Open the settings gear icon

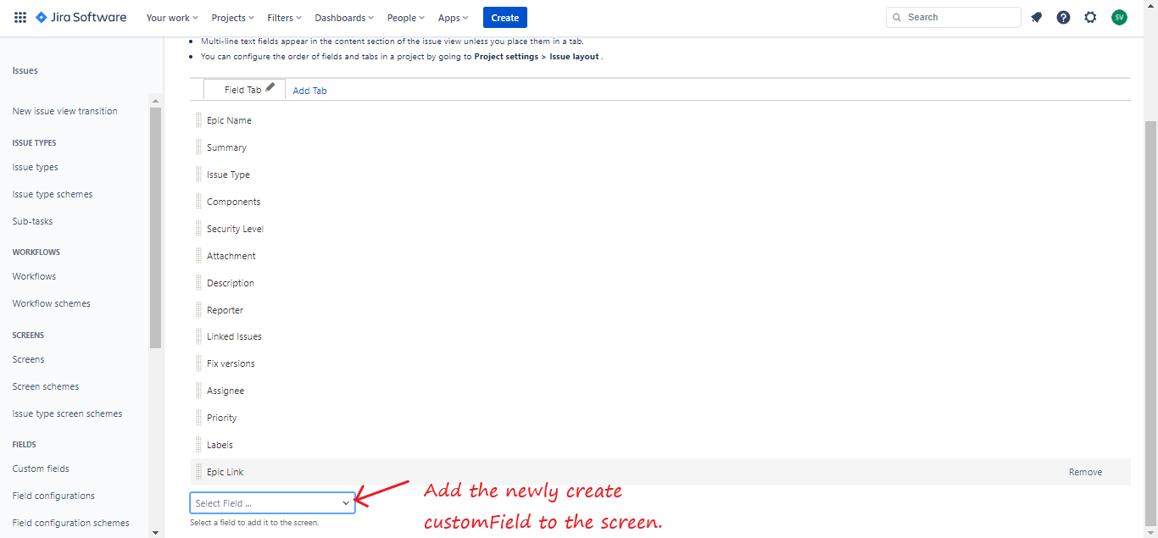[x=1090, y=17]
